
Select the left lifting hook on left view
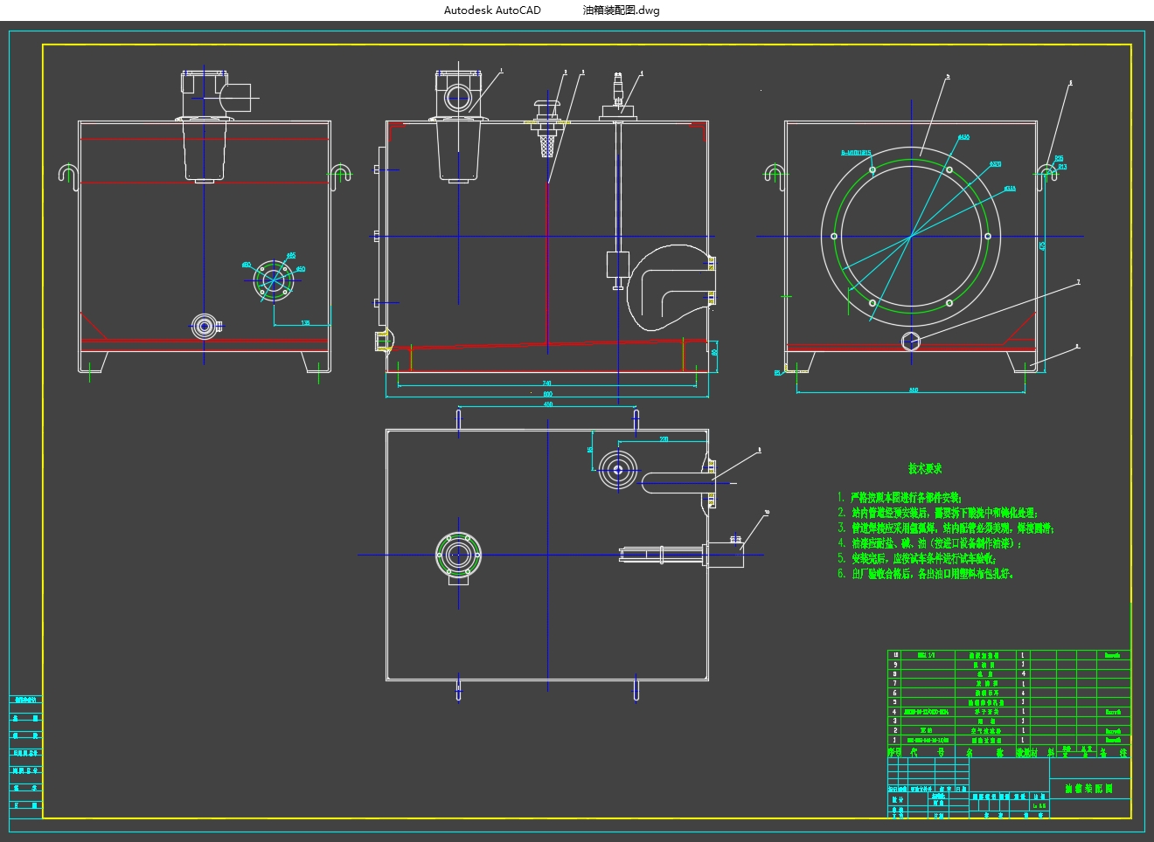(x=69, y=173)
